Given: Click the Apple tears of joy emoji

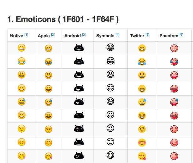Looking at the screenshot, I should (48, 62).
